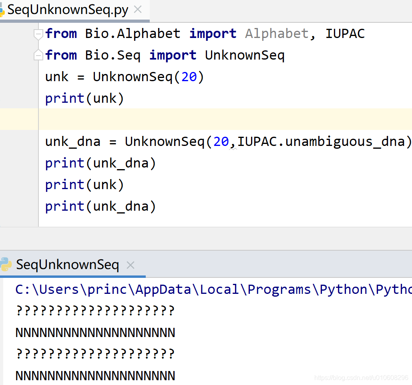
Task: Click 'UnknownSeq' in the Bio.Seq import line
Action: (245, 55)
